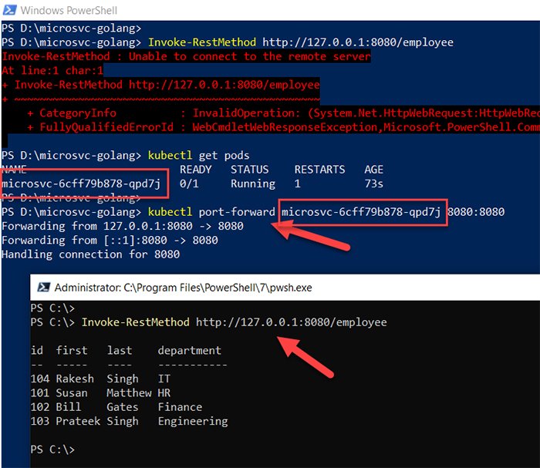540x468 pixels.
Task: Click the pwsh.exe Administrator window icon
Action: click(42, 287)
